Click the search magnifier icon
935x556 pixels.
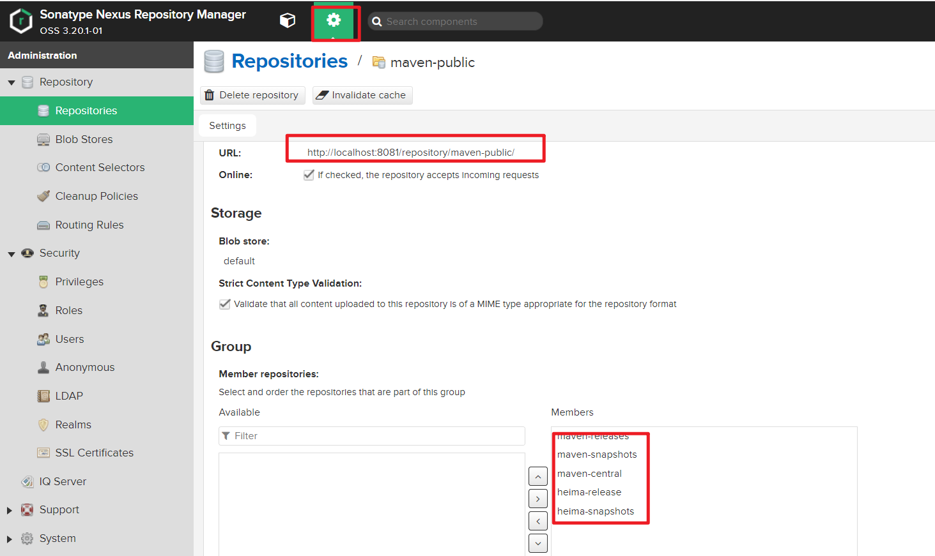pyautogui.click(x=377, y=22)
